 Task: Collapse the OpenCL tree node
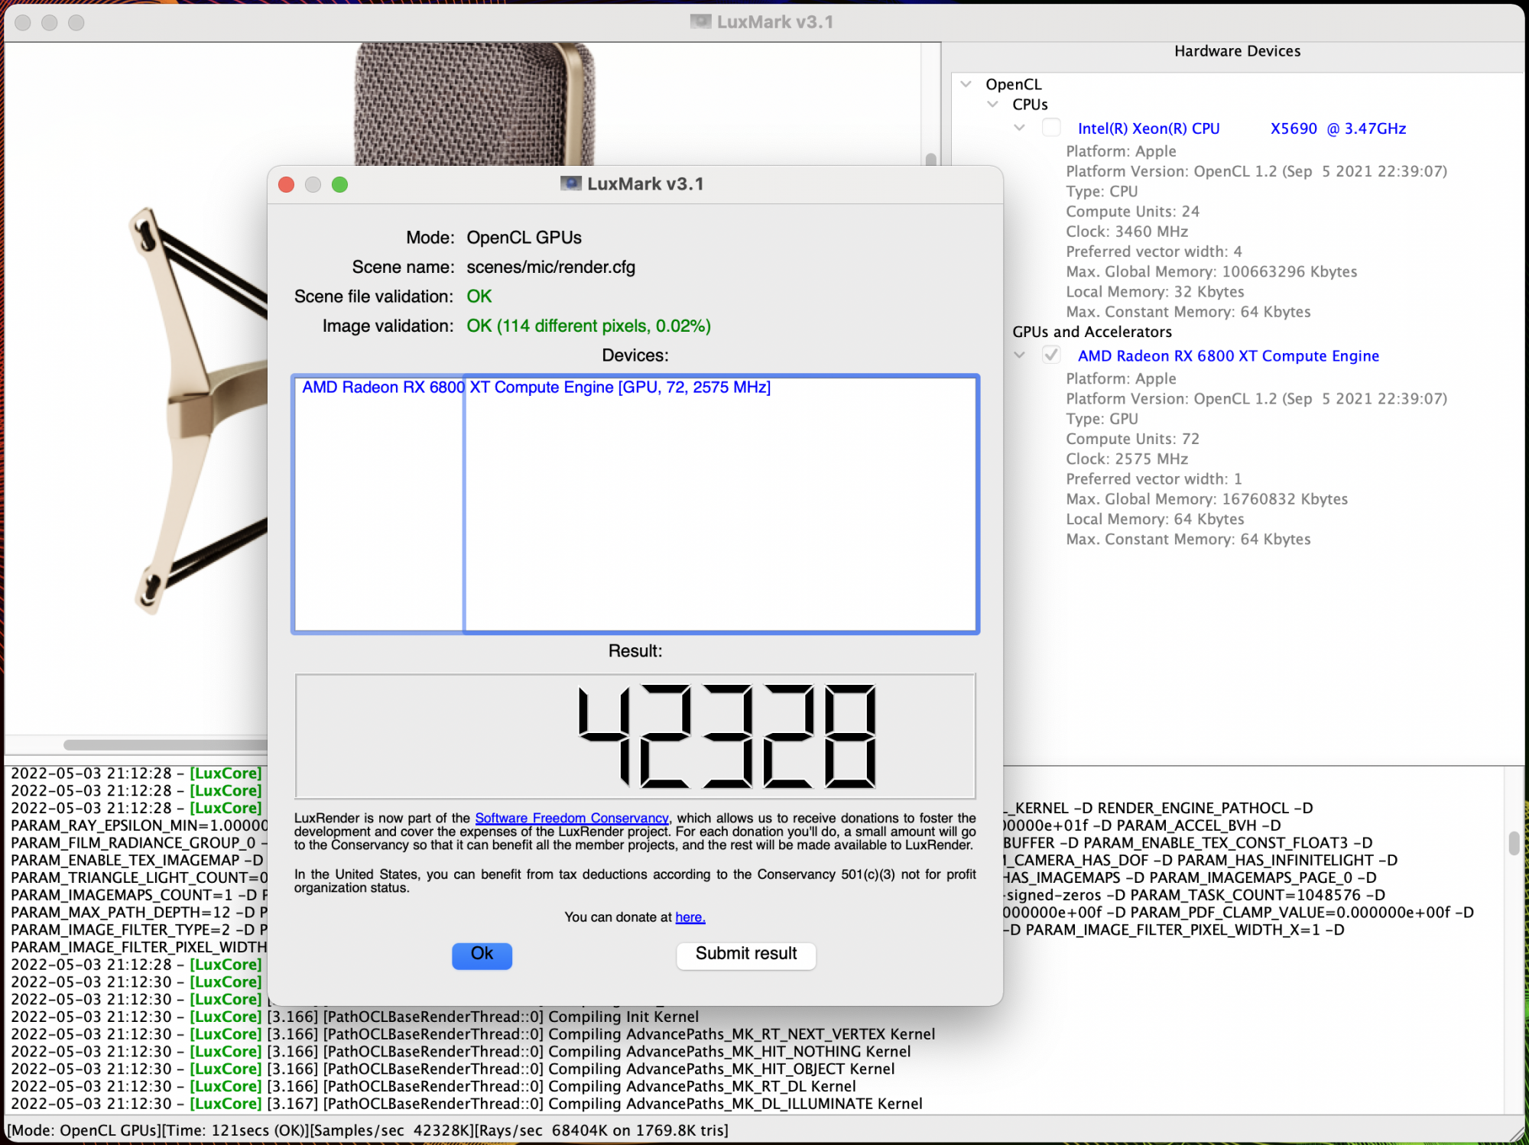pos(966,84)
